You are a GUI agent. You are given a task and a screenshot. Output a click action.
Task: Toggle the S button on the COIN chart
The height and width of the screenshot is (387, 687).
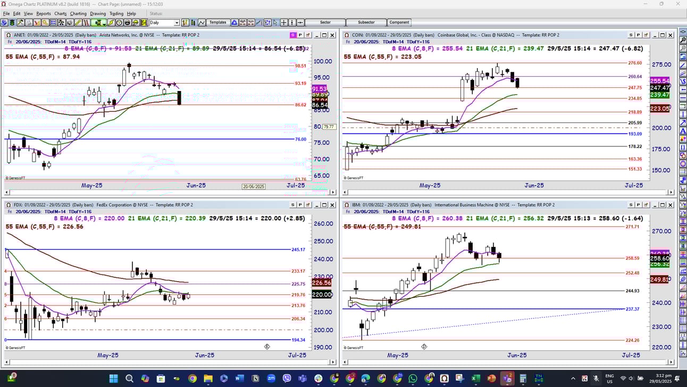pos(631,35)
